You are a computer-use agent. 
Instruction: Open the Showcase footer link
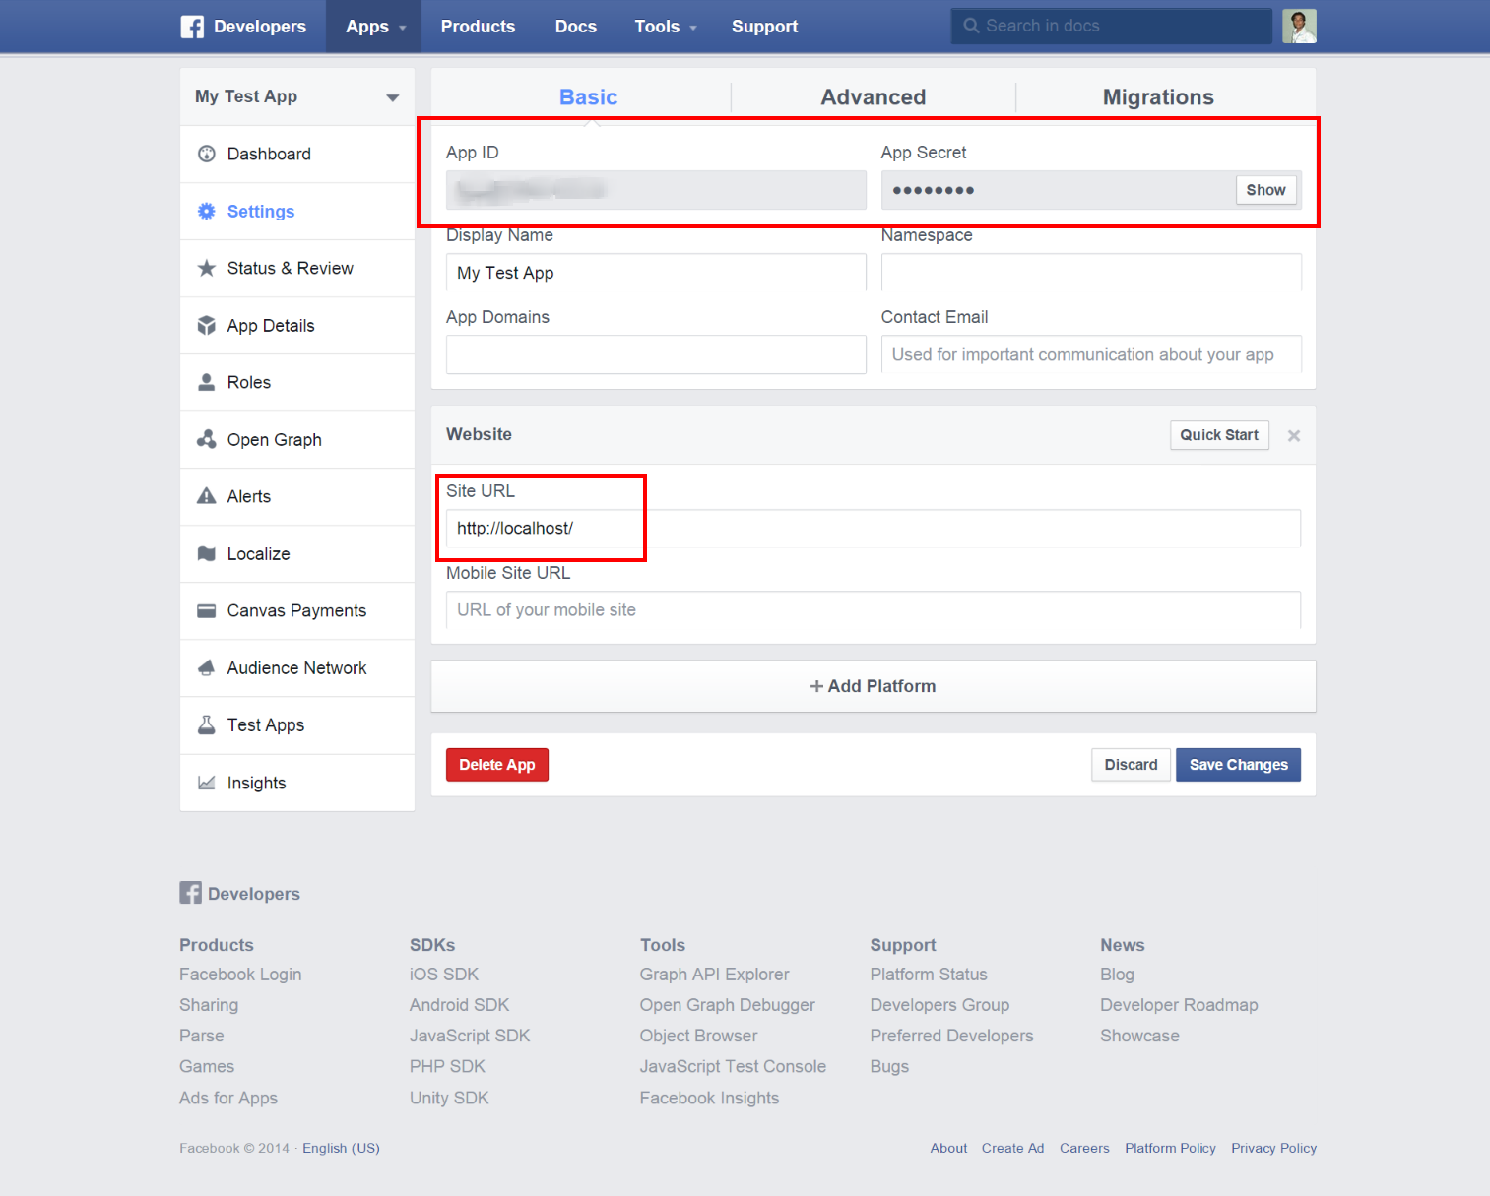click(1139, 1036)
